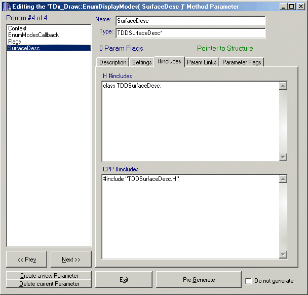
Task: Select Context in the parameter list
Action: click(x=17, y=29)
